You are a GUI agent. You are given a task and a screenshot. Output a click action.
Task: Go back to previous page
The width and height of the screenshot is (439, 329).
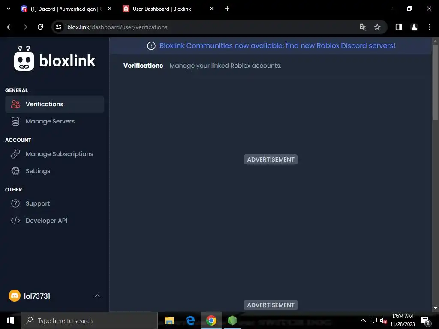[9, 27]
